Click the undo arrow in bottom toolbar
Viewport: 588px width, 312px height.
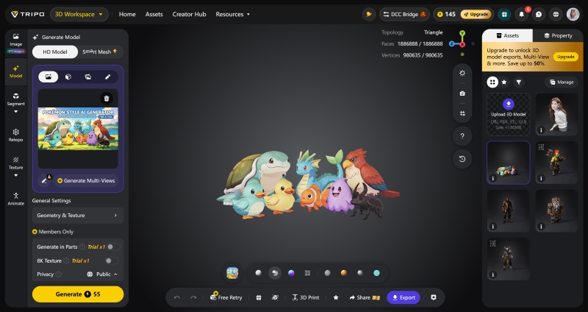click(x=177, y=297)
